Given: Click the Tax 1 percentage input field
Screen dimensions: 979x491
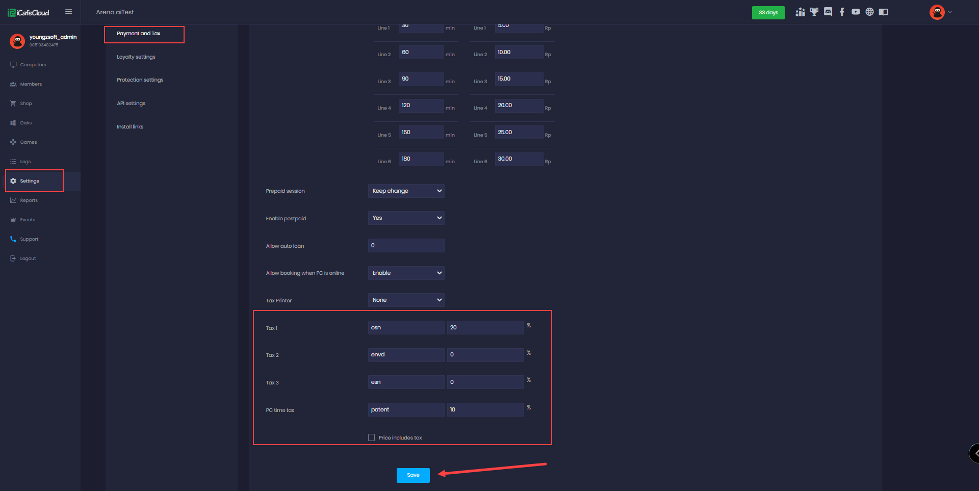Looking at the screenshot, I should [x=485, y=327].
